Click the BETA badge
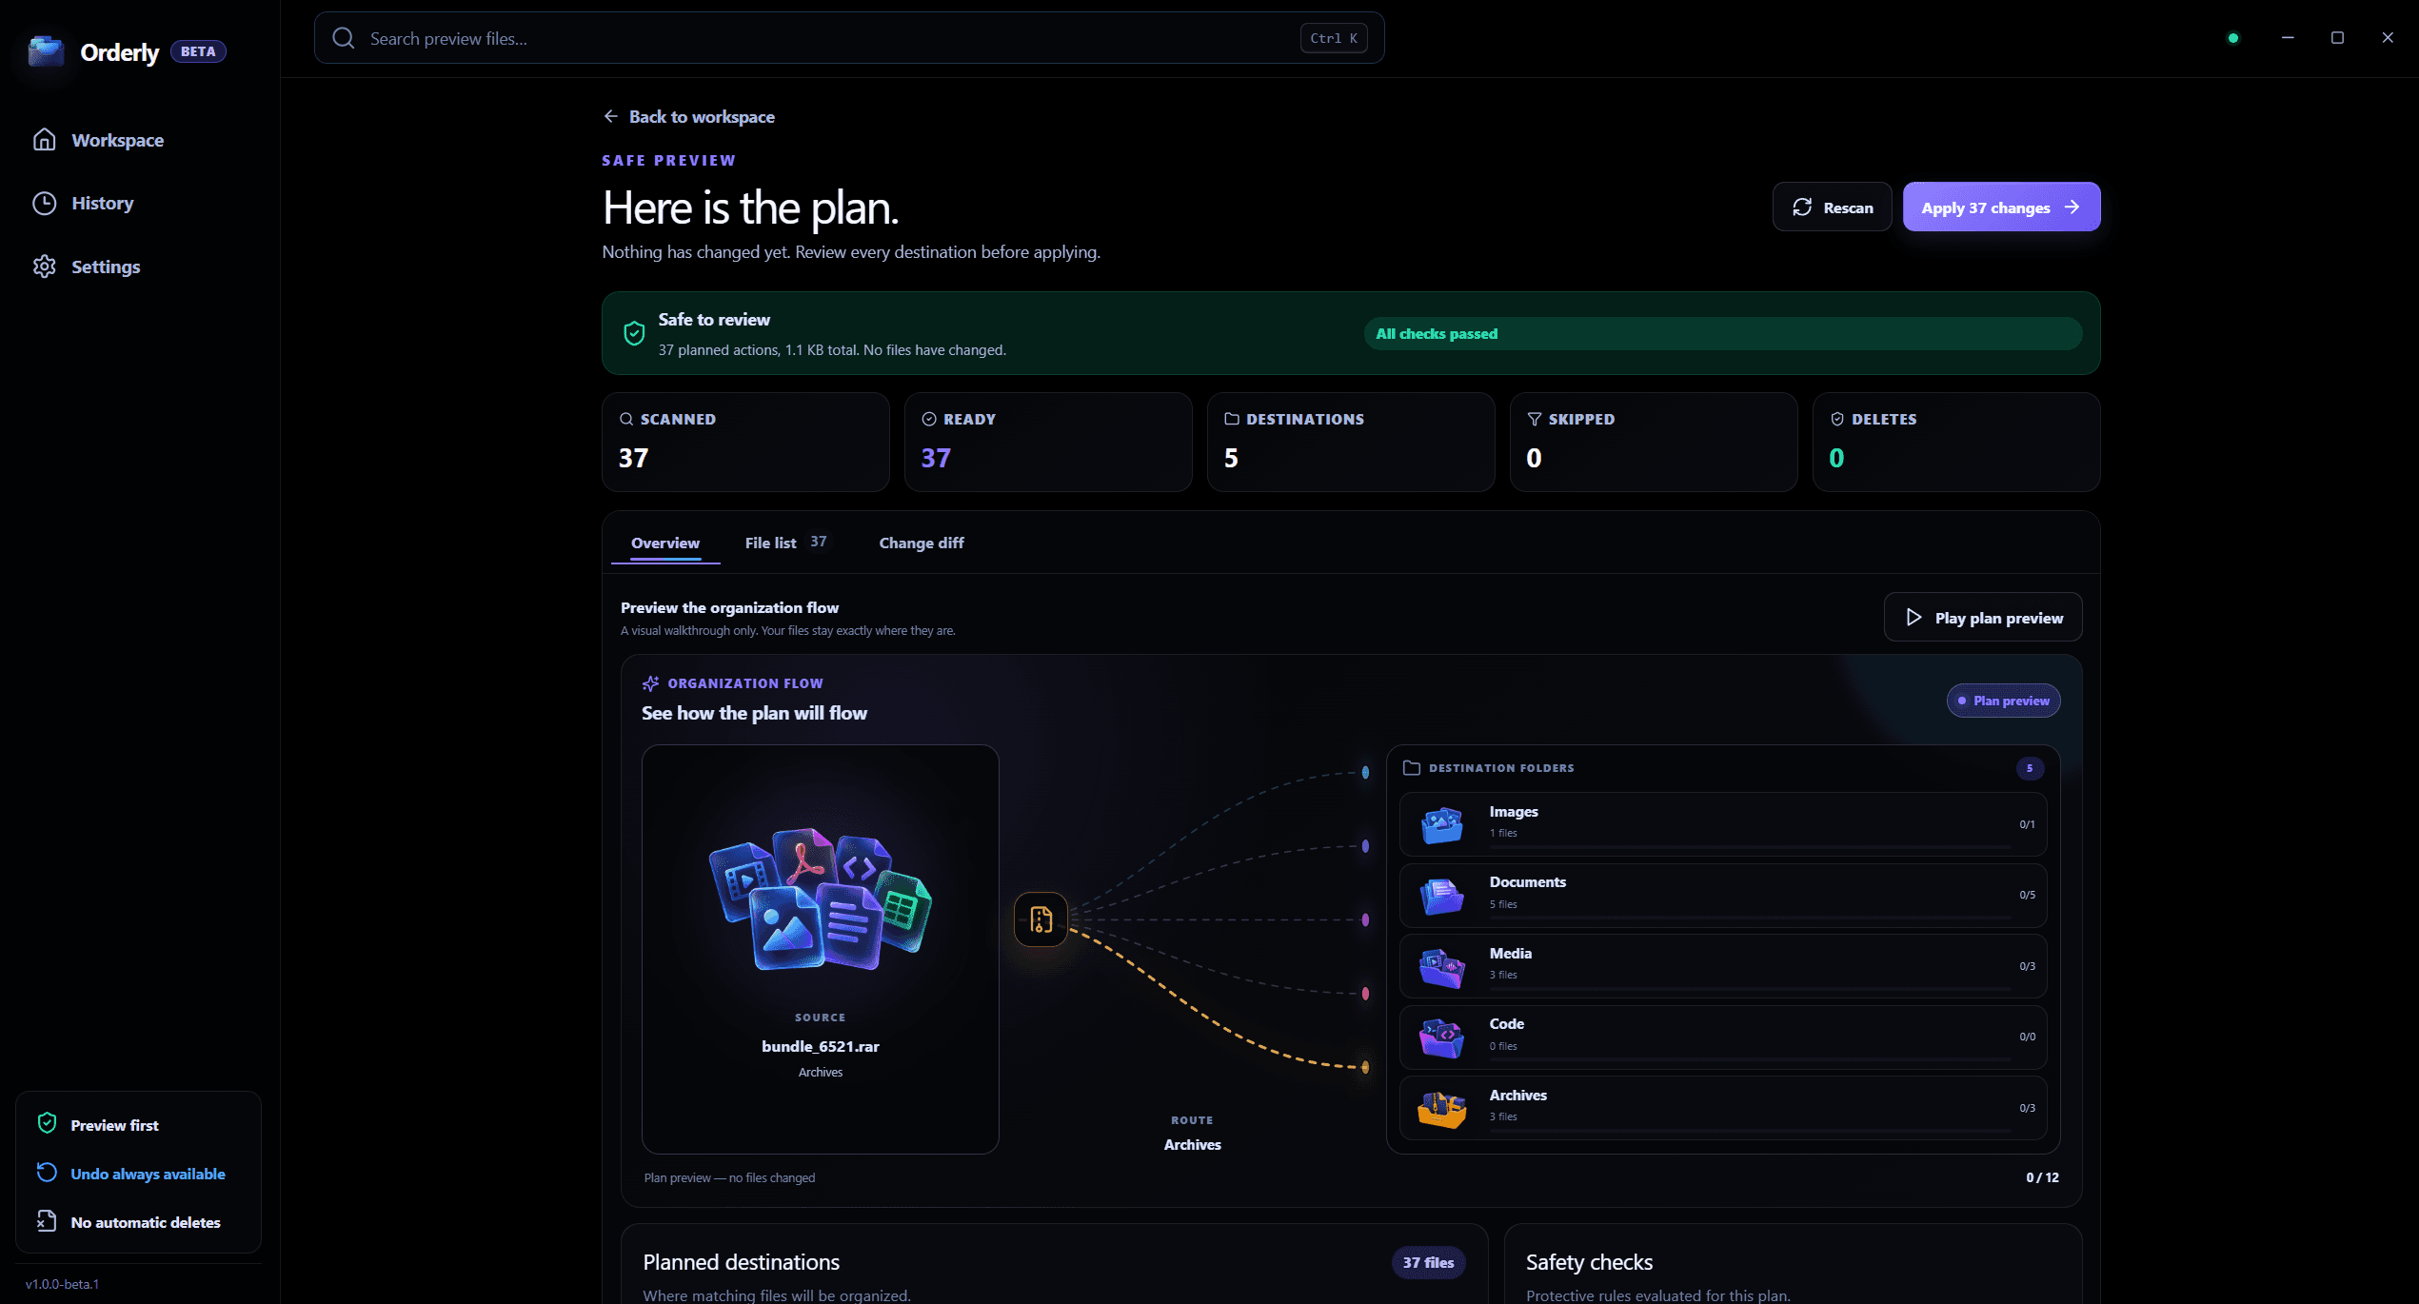This screenshot has height=1304, width=2419. [x=198, y=51]
